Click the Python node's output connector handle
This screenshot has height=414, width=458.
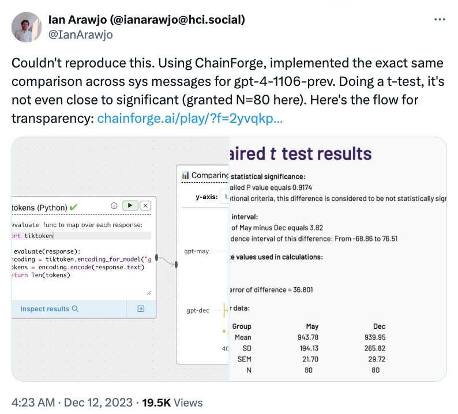pos(157,259)
